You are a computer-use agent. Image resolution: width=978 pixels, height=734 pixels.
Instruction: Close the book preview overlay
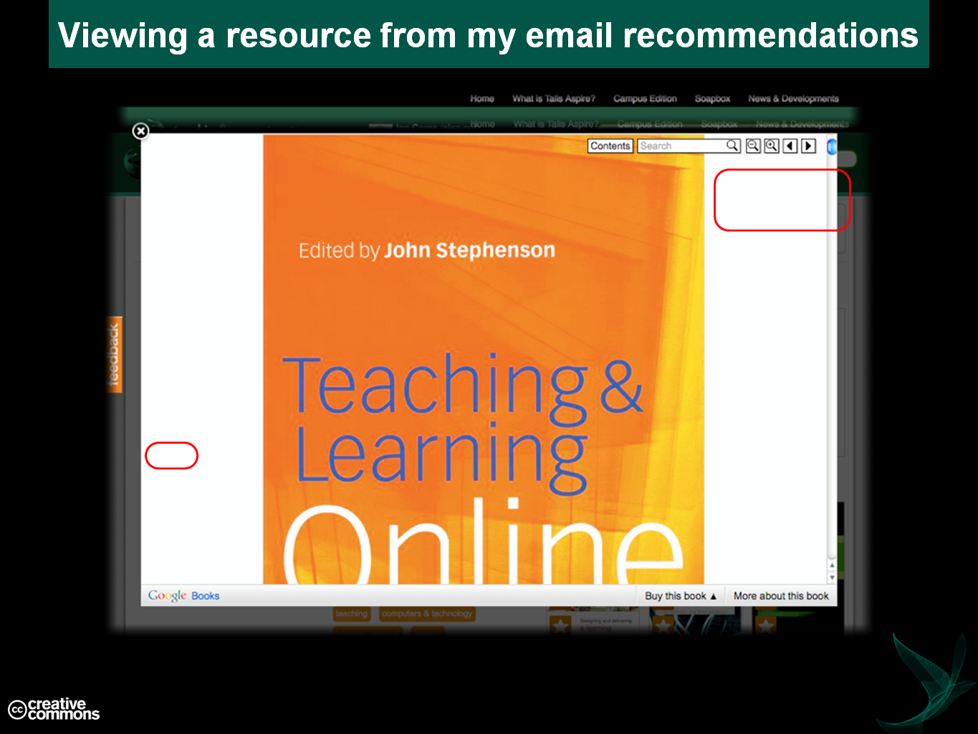coord(140,131)
